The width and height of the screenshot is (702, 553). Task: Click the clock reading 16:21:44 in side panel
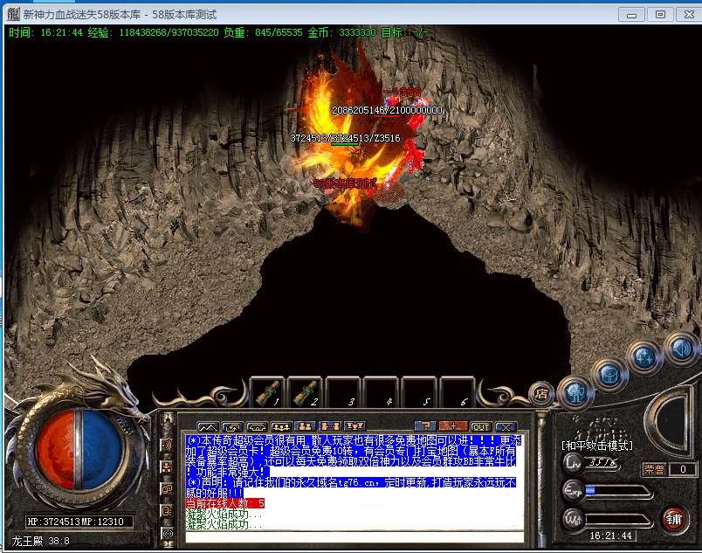[x=610, y=536]
